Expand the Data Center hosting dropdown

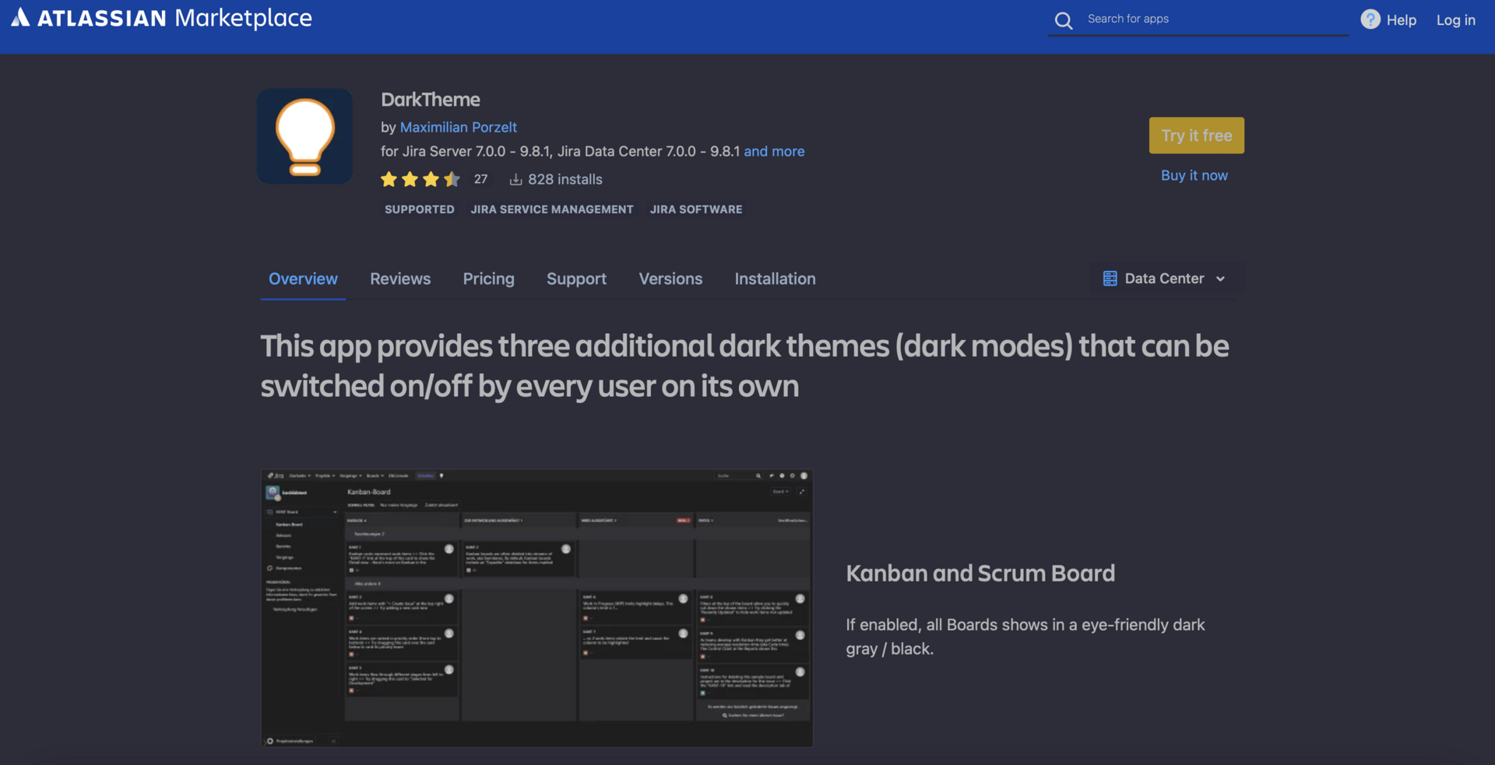point(1165,279)
